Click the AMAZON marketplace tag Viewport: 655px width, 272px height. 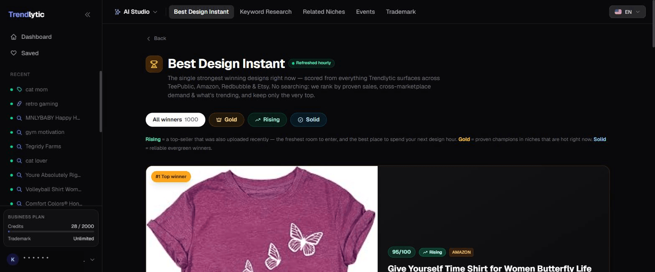[x=461, y=252]
